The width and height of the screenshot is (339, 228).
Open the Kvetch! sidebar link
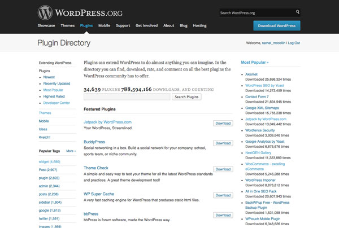45,137
